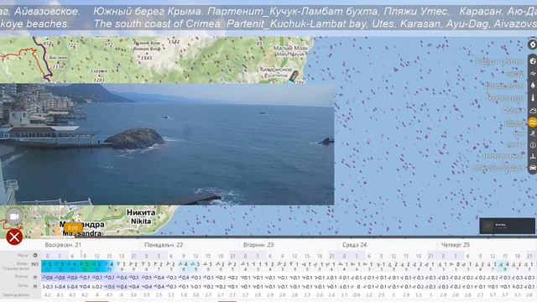The height and width of the screenshot is (302, 537).
Task: Click the Массандра Massandra map label
Action: 82,229
